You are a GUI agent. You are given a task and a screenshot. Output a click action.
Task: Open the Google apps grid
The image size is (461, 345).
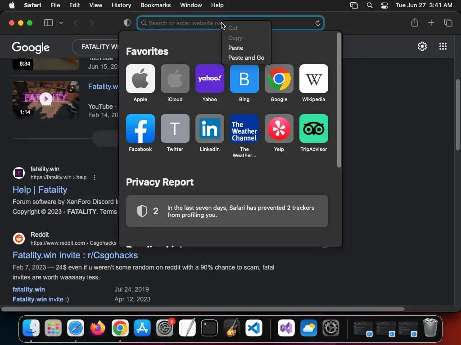point(443,46)
